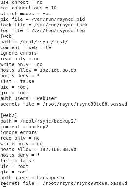
Task: Click the [web] section header
Action: (7, 36)
